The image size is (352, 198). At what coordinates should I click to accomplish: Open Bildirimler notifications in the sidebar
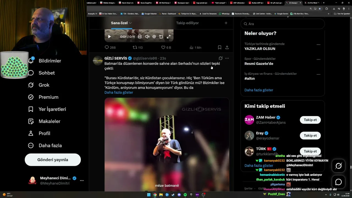click(45, 61)
